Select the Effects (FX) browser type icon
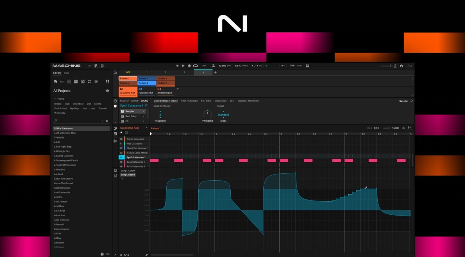 82,82
